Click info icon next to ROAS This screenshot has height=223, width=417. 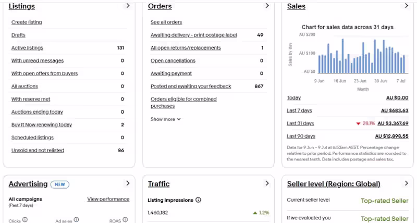click(125, 219)
